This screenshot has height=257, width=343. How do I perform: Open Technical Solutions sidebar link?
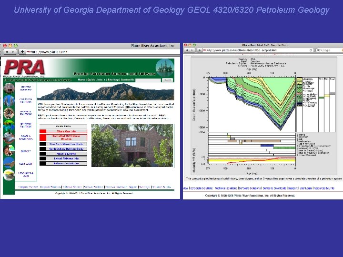26,113
